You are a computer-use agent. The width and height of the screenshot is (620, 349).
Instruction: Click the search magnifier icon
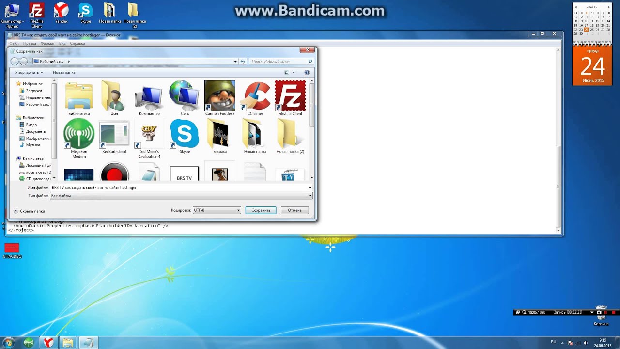[310, 62]
